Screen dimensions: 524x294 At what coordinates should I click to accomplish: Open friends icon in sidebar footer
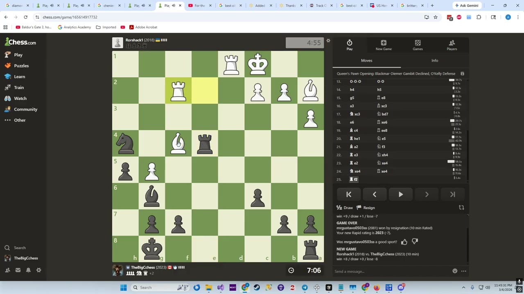coord(7,270)
